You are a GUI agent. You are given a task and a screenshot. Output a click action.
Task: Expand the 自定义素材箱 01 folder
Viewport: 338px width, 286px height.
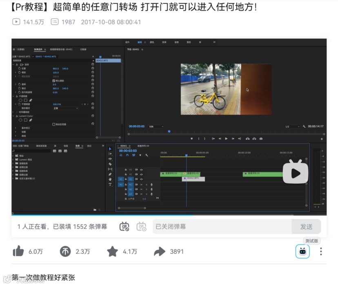click(13, 178)
